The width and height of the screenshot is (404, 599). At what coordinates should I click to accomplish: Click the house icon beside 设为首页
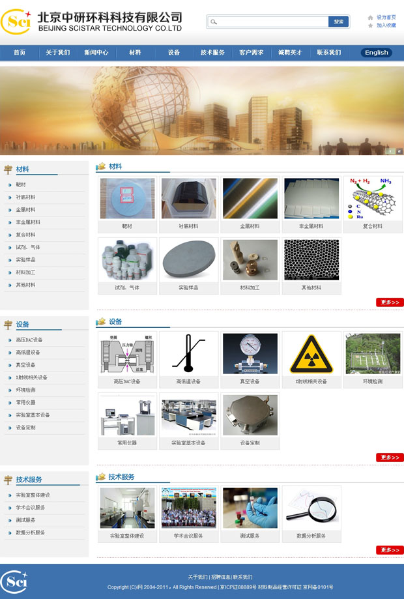click(x=370, y=18)
